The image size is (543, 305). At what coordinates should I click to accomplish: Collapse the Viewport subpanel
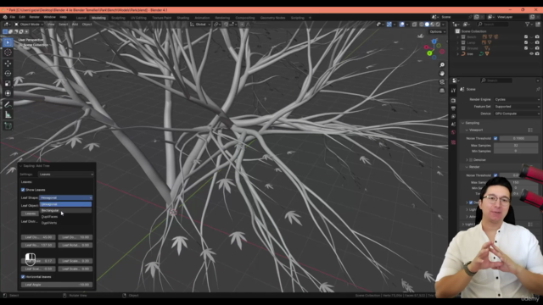tap(467, 130)
